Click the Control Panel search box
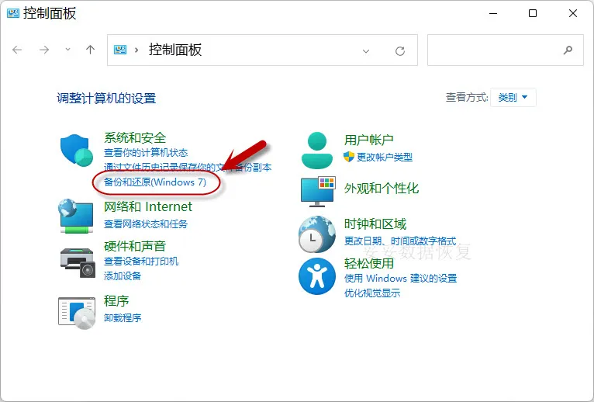594x402 pixels. point(496,50)
